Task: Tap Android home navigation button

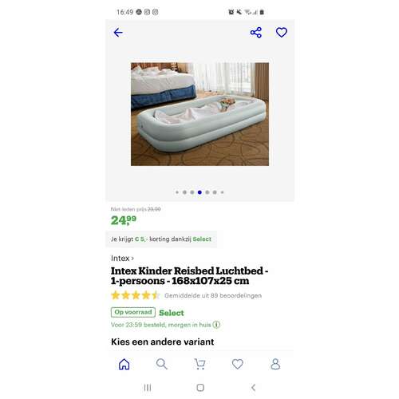Action: 200,388
